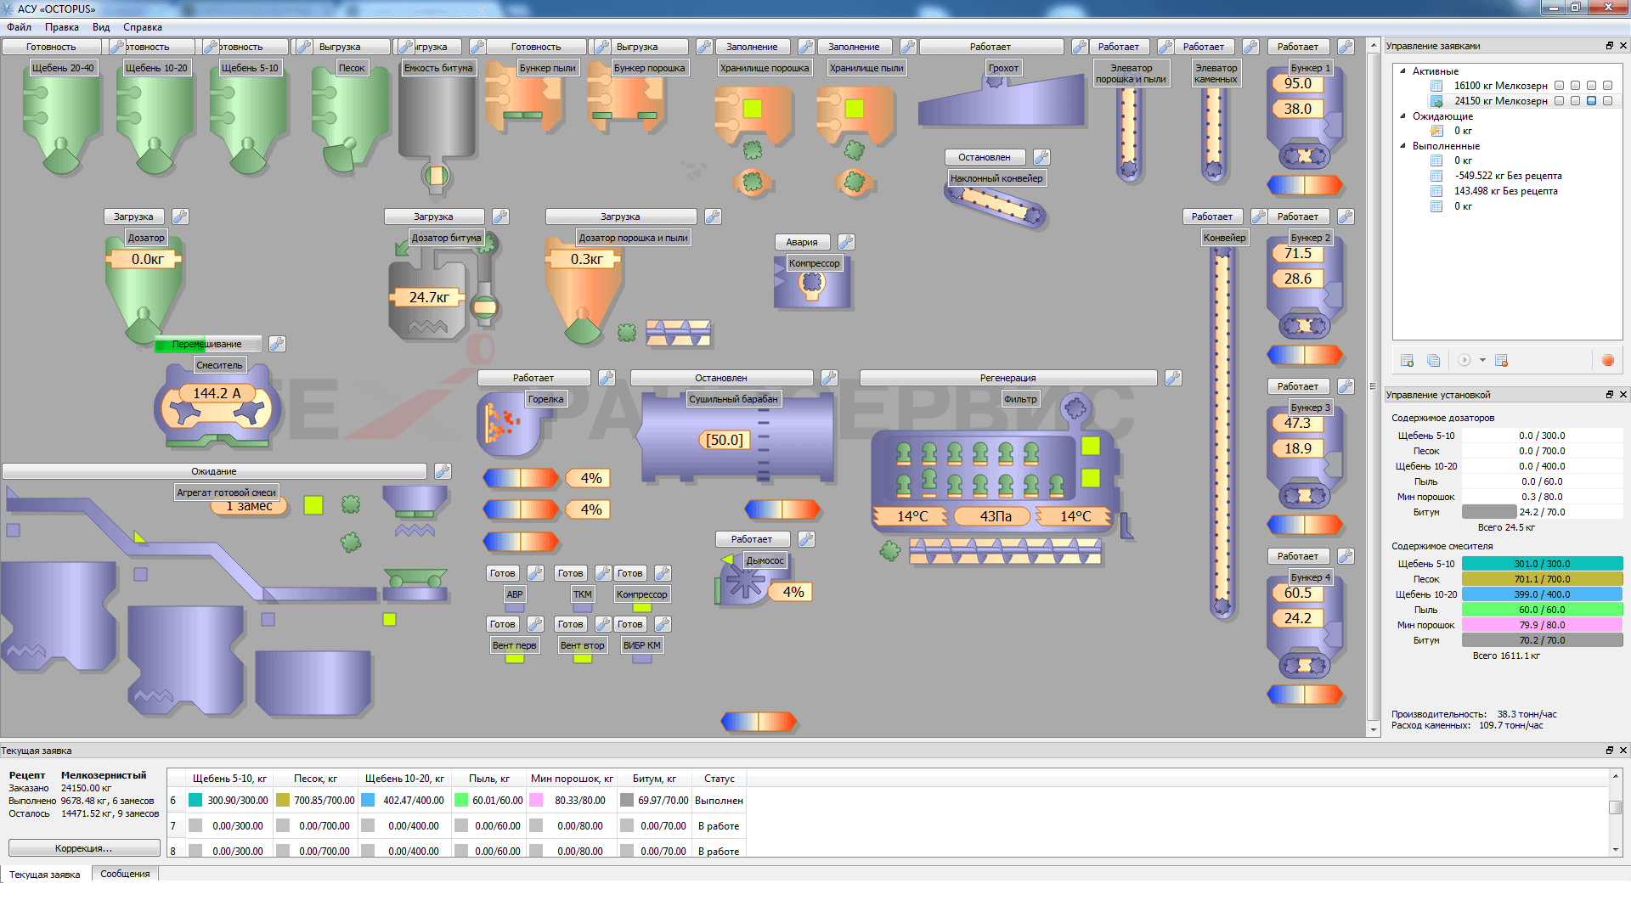The height and width of the screenshot is (917, 1631).
Task: Click the delete order icon
Action: click(x=1501, y=361)
